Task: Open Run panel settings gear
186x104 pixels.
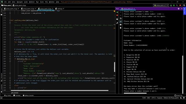Action: [x=179, y=9]
